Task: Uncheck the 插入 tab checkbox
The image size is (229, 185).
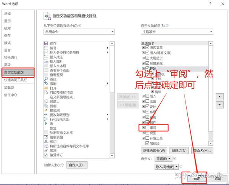Action: (x=147, y=96)
